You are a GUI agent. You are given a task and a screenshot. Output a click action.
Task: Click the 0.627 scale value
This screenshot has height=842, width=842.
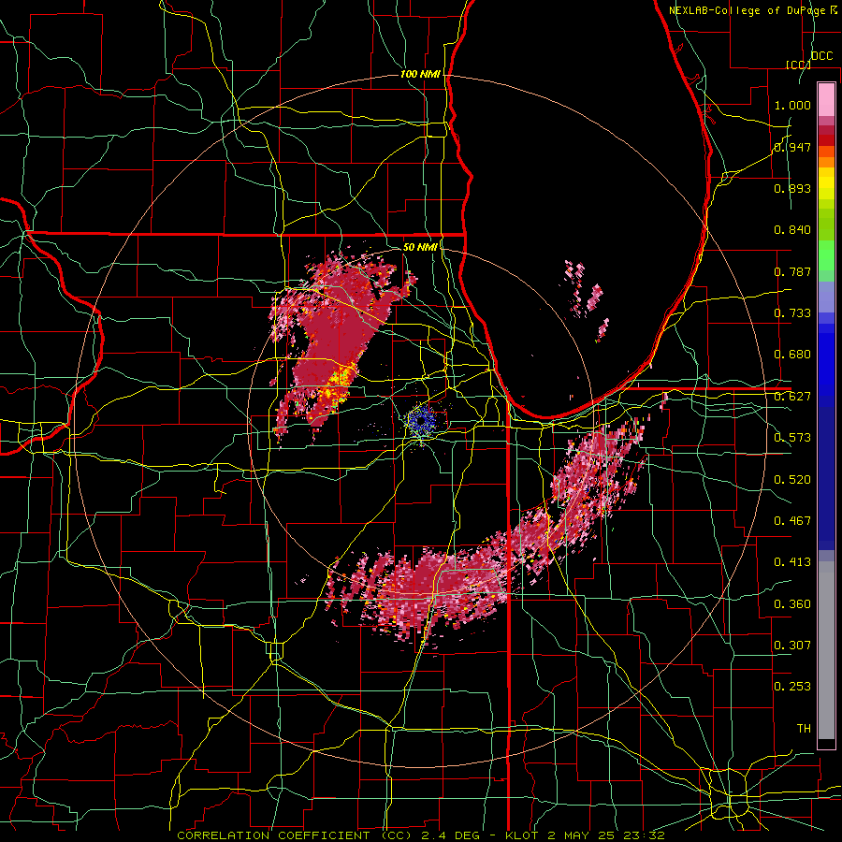[x=792, y=397]
